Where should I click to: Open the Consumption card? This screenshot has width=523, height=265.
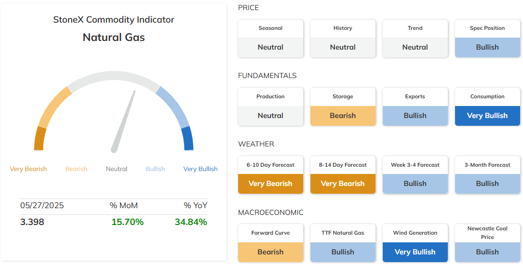[x=487, y=106]
